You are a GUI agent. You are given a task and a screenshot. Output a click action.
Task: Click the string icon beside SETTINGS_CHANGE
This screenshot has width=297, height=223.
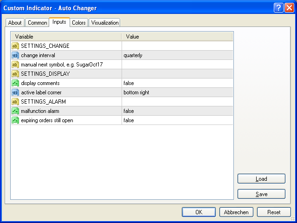click(15, 46)
